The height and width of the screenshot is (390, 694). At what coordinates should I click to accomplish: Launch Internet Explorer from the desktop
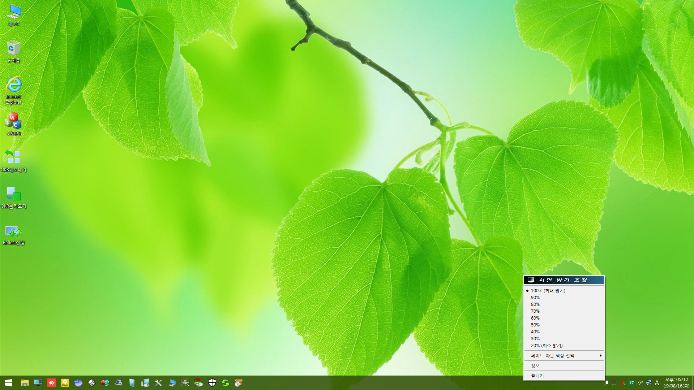[x=14, y=90]
